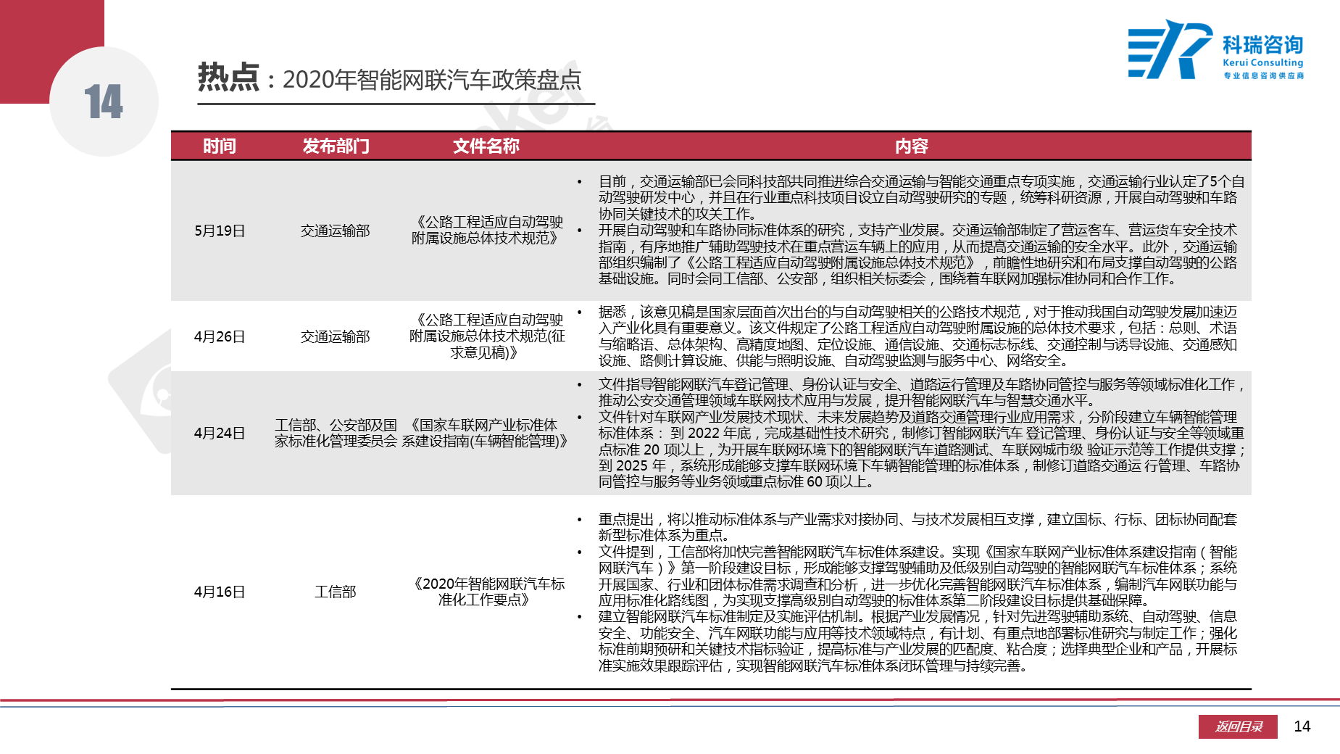Click the 时间 column header
Screen dimensions: 1340x754
click(x=220, y=146)
